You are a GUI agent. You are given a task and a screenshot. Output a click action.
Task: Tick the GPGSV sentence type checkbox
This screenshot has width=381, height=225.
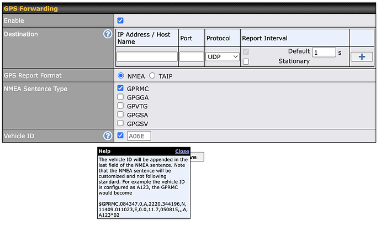point(121,123)
